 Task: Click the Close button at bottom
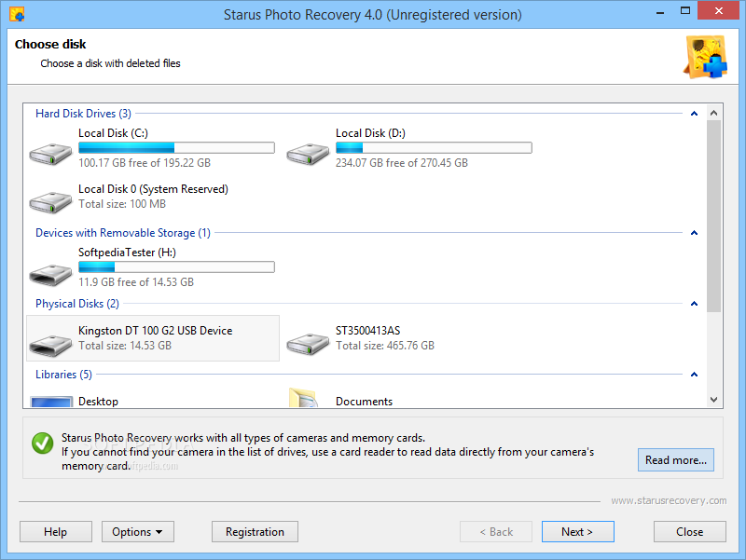[x=690, y=531]
